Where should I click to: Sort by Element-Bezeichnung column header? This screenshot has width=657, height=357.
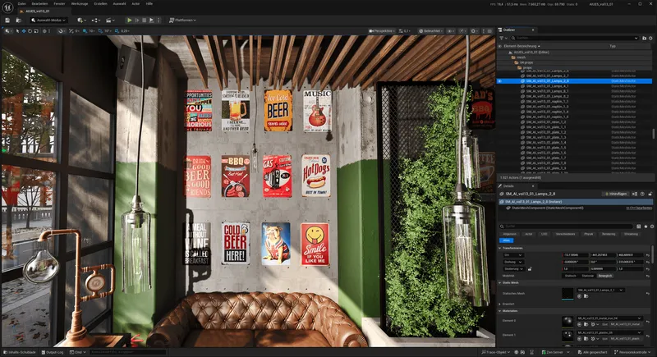point(521,46)
